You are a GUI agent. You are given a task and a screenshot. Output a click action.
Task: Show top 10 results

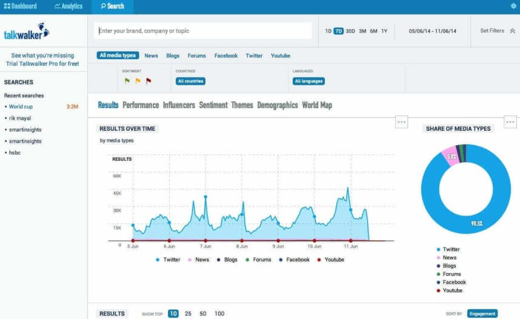tap(173, 314)
